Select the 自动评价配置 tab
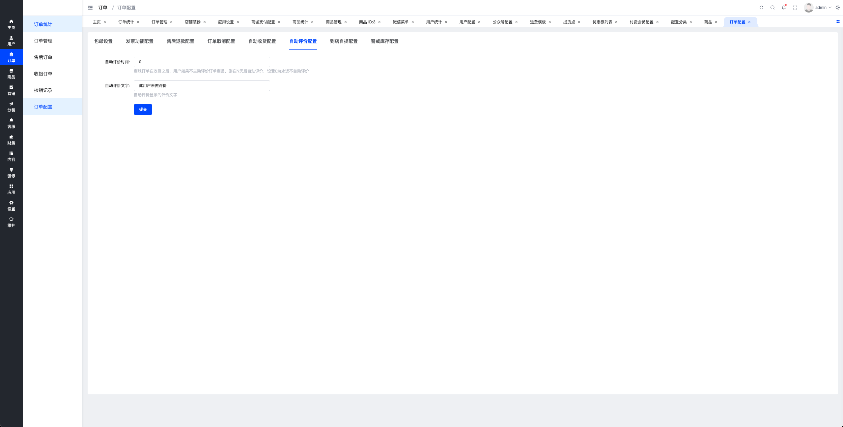 click(x=303, y=41)
